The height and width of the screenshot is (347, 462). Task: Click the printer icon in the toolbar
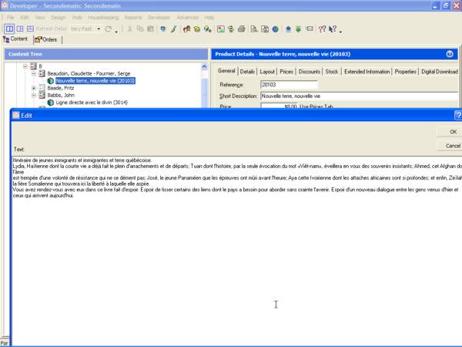(x=242, y=29)
